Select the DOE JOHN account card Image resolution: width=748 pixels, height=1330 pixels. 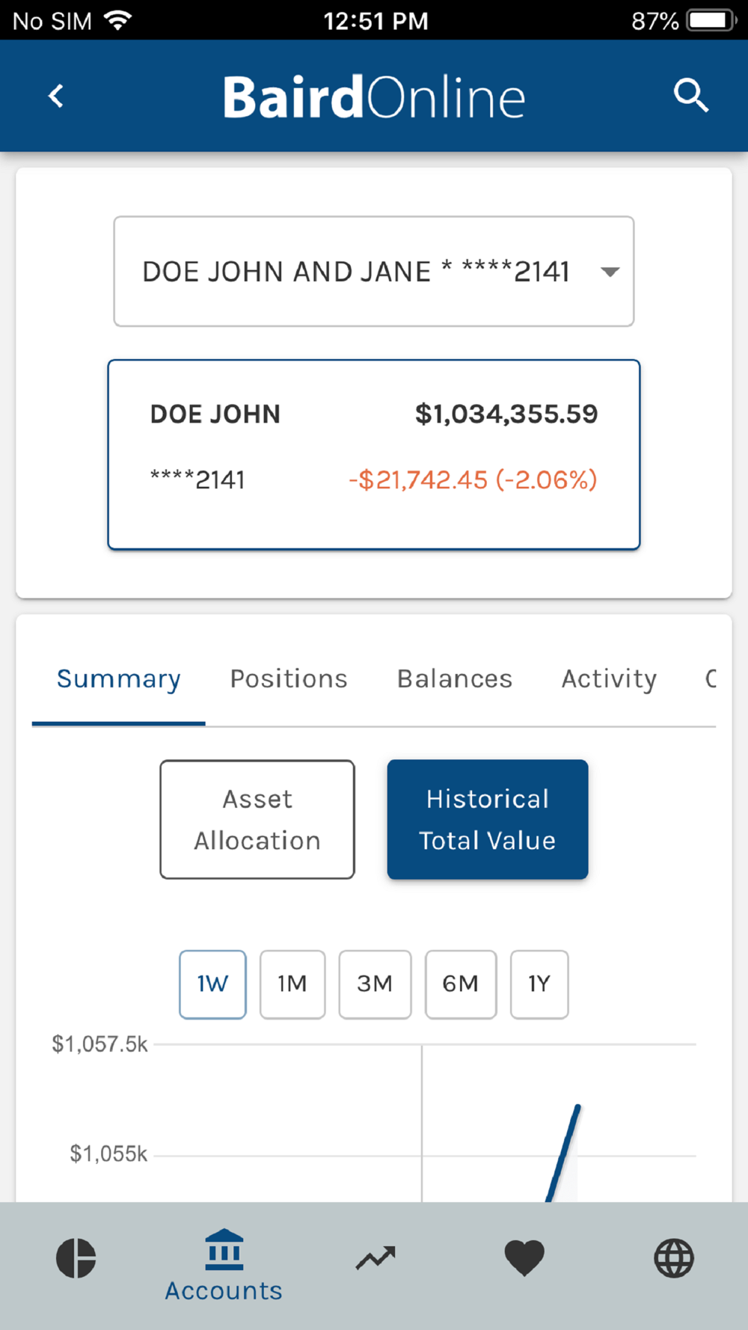click(374, 454)
